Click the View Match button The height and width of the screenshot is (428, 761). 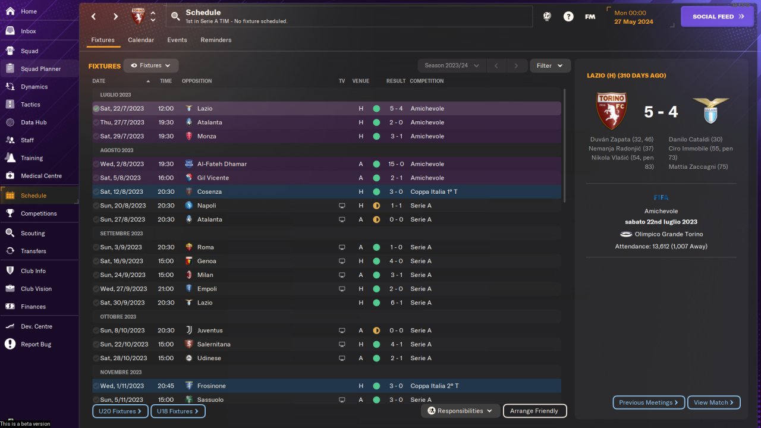click(x=714, y=402)
